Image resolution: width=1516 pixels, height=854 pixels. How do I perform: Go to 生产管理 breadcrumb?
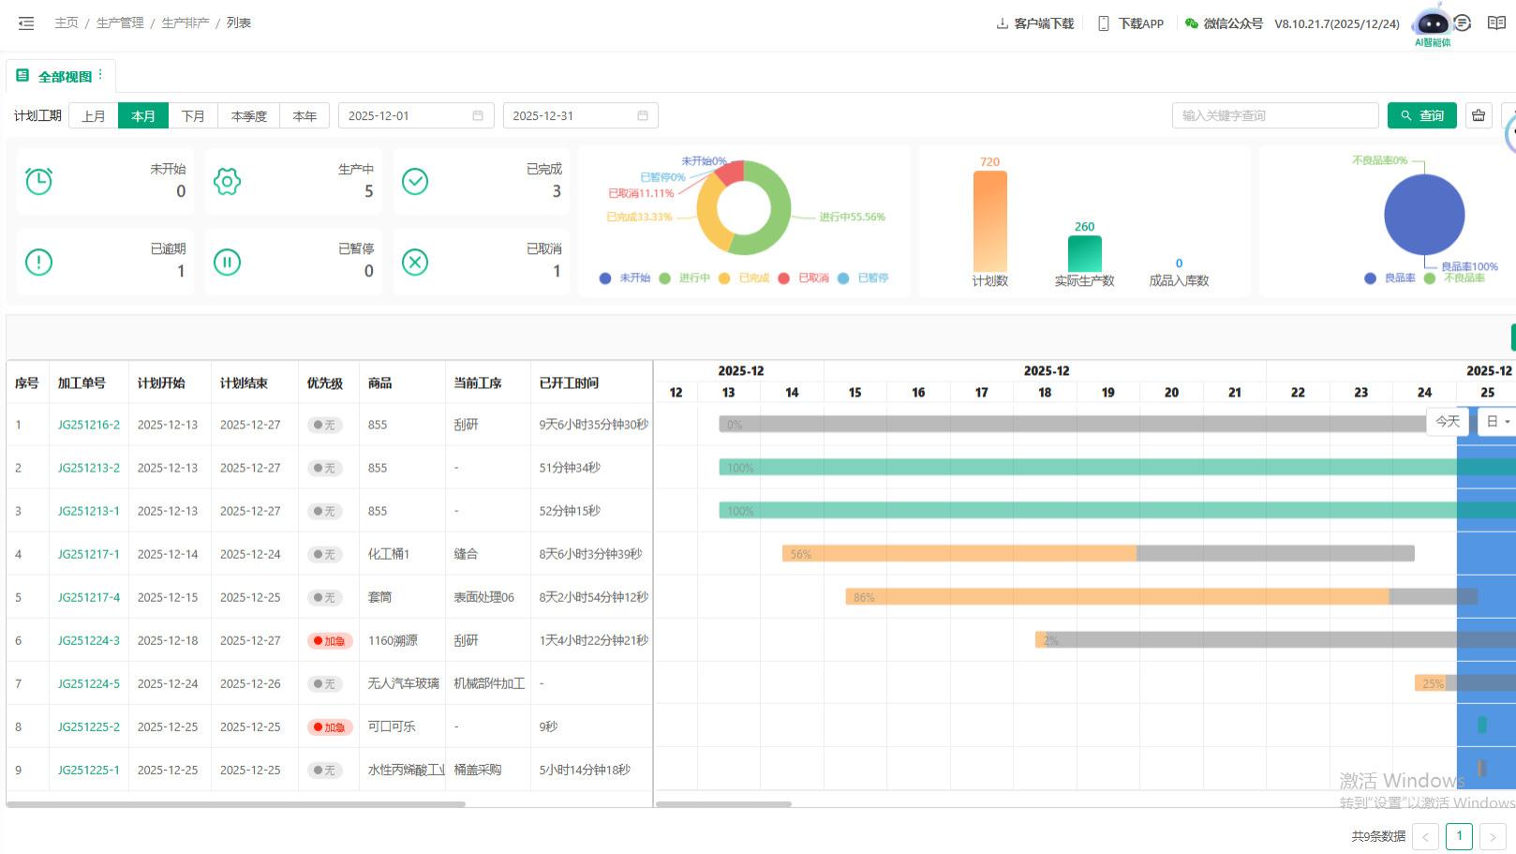tap(120, 23)
